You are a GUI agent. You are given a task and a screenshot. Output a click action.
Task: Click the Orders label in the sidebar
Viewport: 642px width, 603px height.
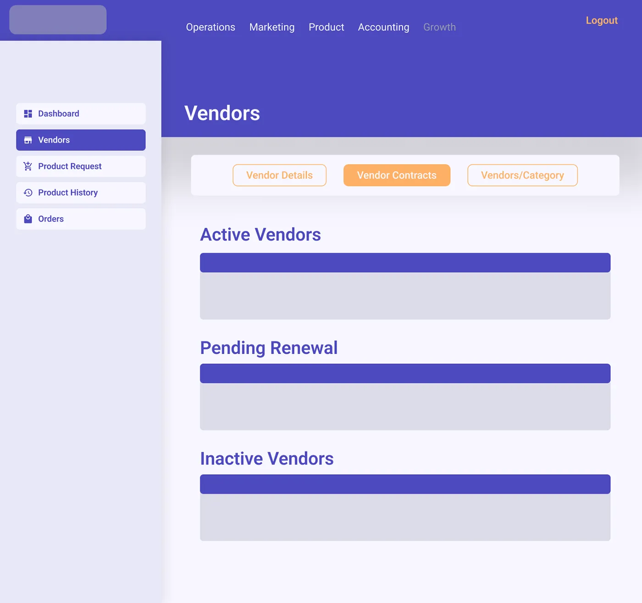point(51,219)
